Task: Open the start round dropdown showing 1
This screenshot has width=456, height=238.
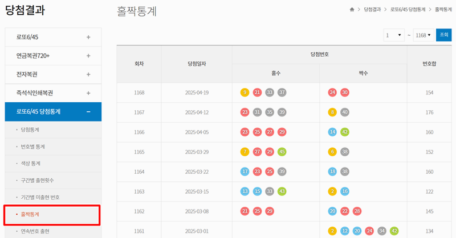Action: click(394, 35)
